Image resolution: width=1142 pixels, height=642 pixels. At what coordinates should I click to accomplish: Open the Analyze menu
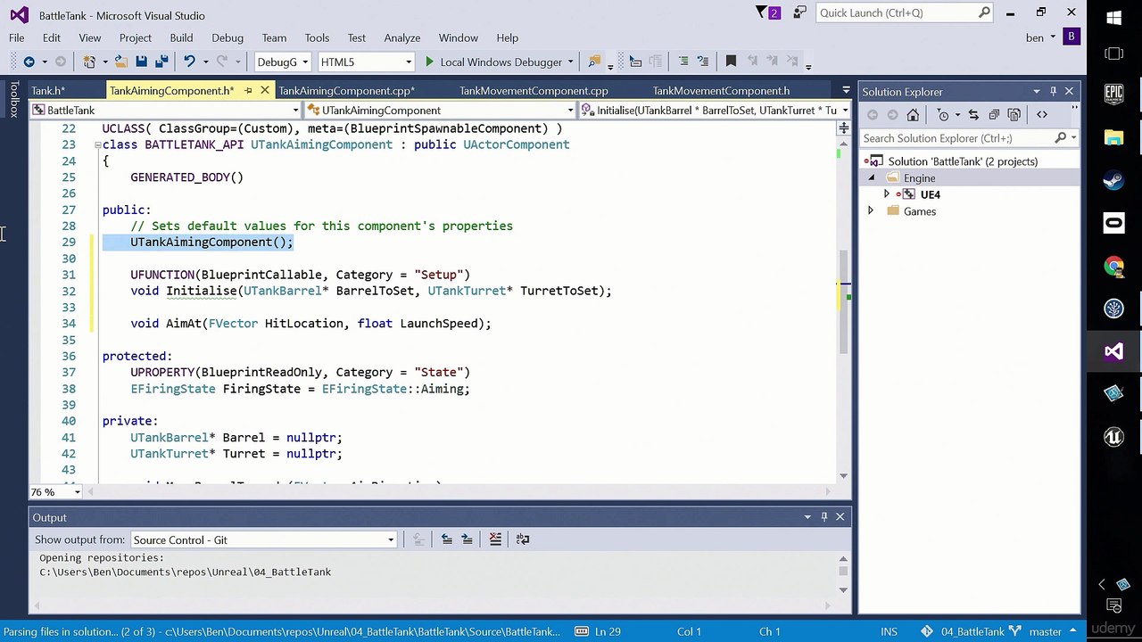401,37
